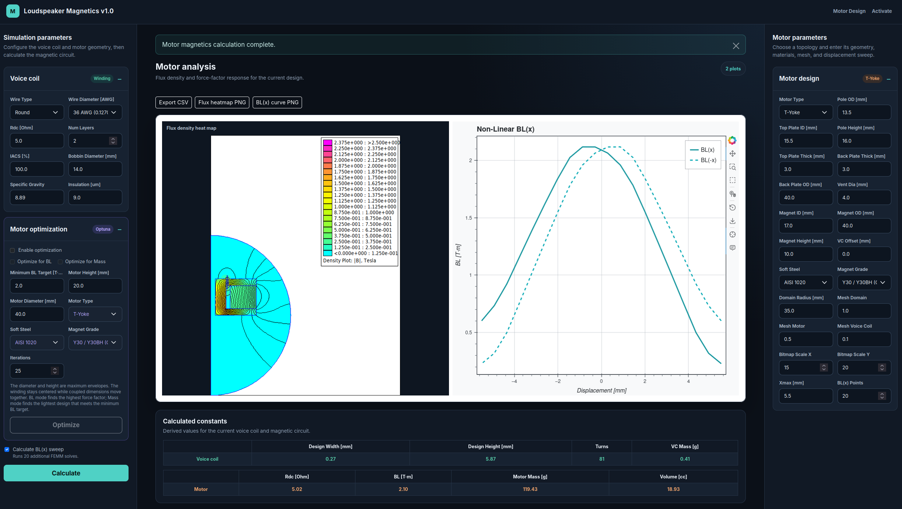The width and height of the screenshot is (902, 509).
Task: Increment the Num Layers stepper
Action: pos(113,139)
